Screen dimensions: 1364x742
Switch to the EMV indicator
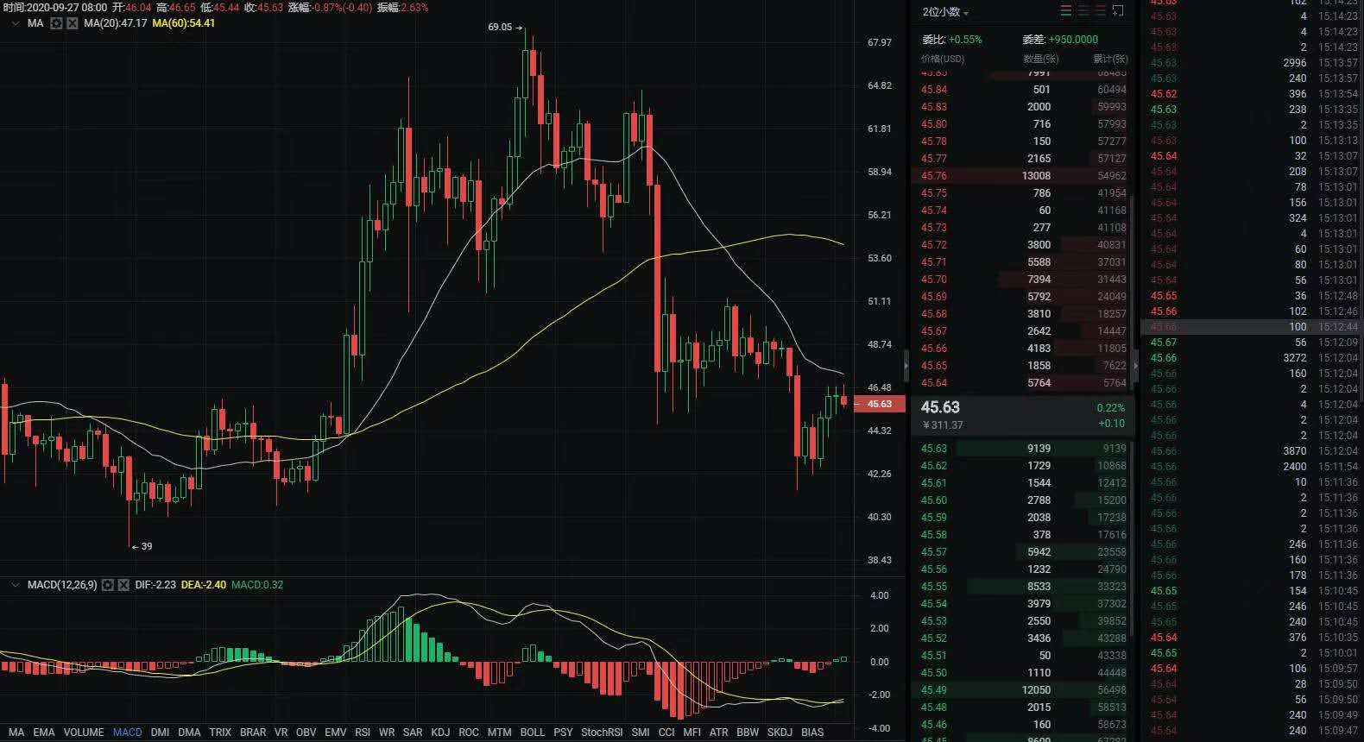click(336, 732)
